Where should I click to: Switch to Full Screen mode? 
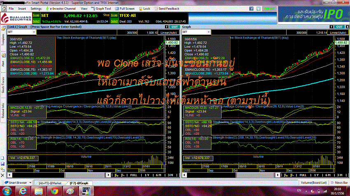pos(125,9)
